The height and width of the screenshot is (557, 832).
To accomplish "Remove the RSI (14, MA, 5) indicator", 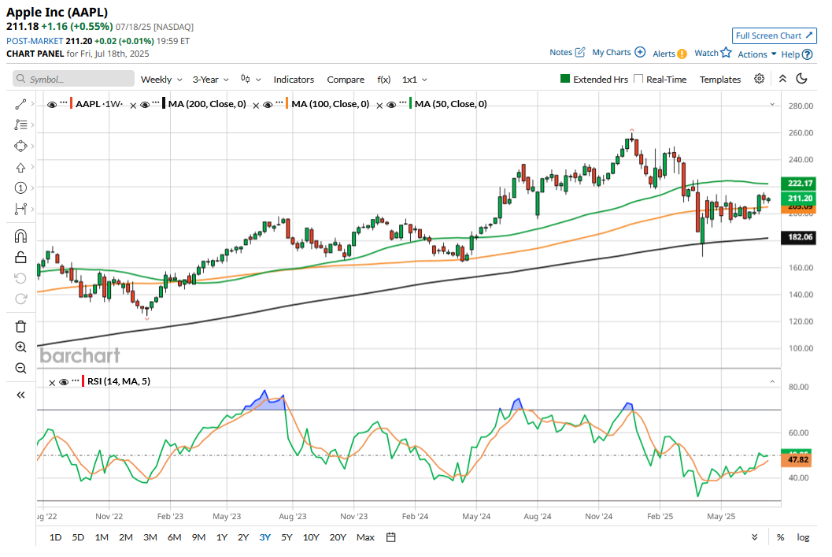I will coord(52,383).
